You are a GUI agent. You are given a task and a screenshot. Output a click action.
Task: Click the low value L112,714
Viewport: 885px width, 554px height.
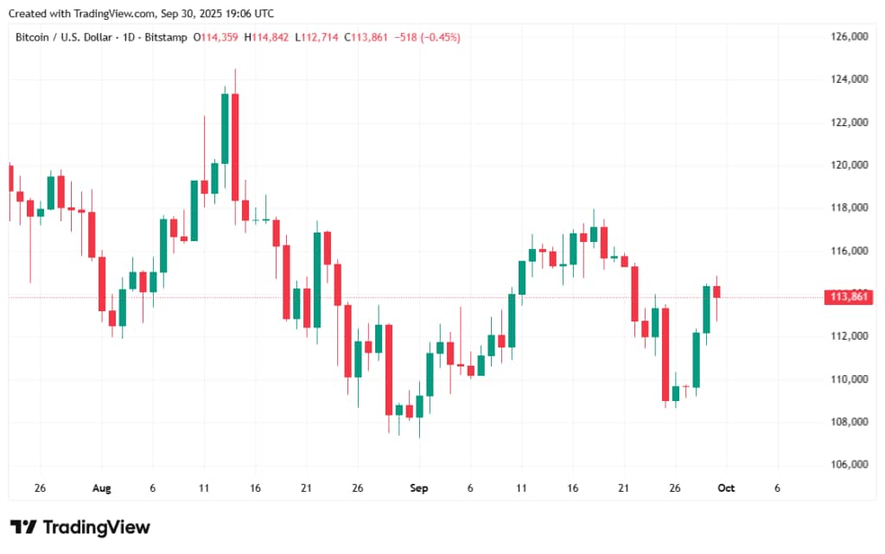click(317, 37)
